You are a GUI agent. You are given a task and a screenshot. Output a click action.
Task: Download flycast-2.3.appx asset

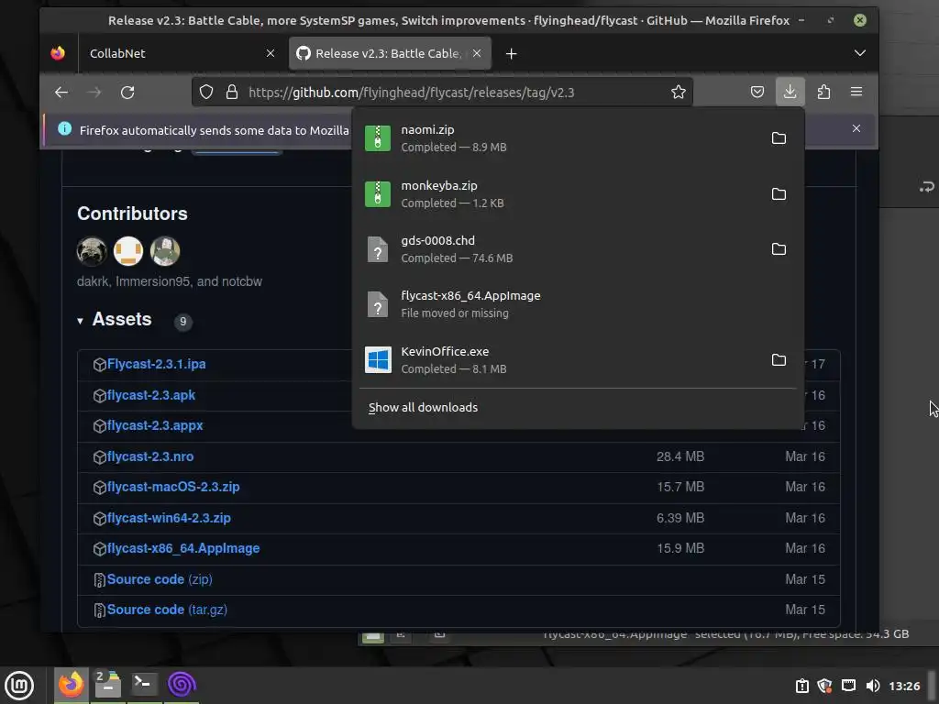(x=154, y=425)
